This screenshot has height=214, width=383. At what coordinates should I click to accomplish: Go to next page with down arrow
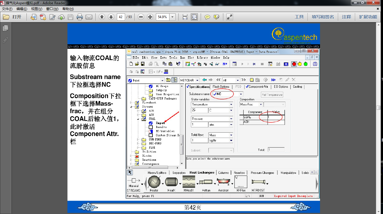[111, 17]
